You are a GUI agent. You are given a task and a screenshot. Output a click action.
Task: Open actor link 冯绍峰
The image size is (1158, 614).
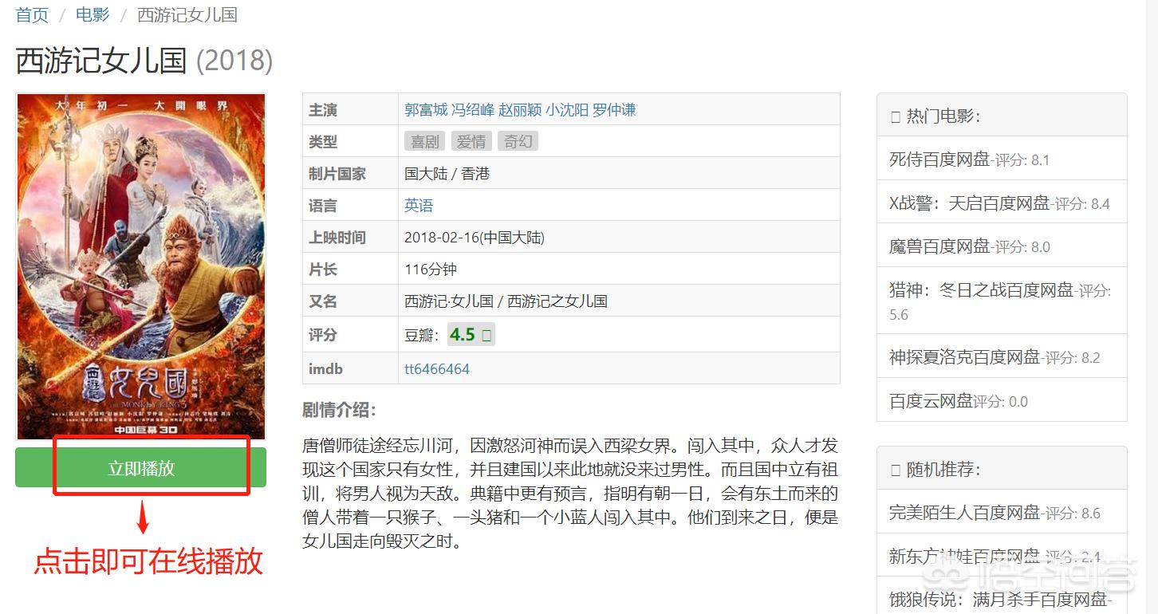(473, 110)
